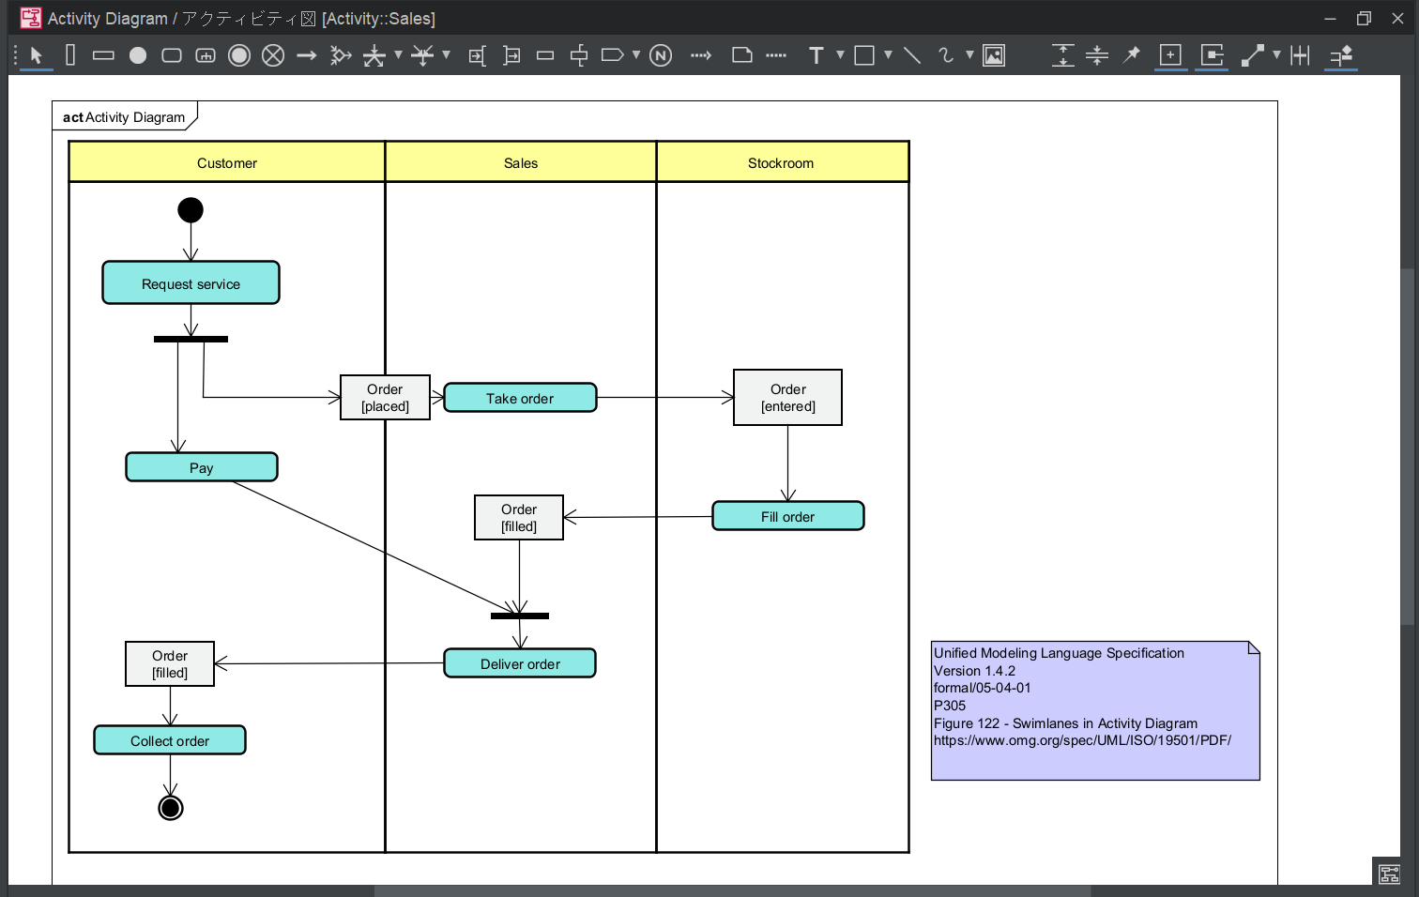The image size is (1419, 897).
Task: Click the vertical spacing expand icon
Action: tap(1062, 55)
